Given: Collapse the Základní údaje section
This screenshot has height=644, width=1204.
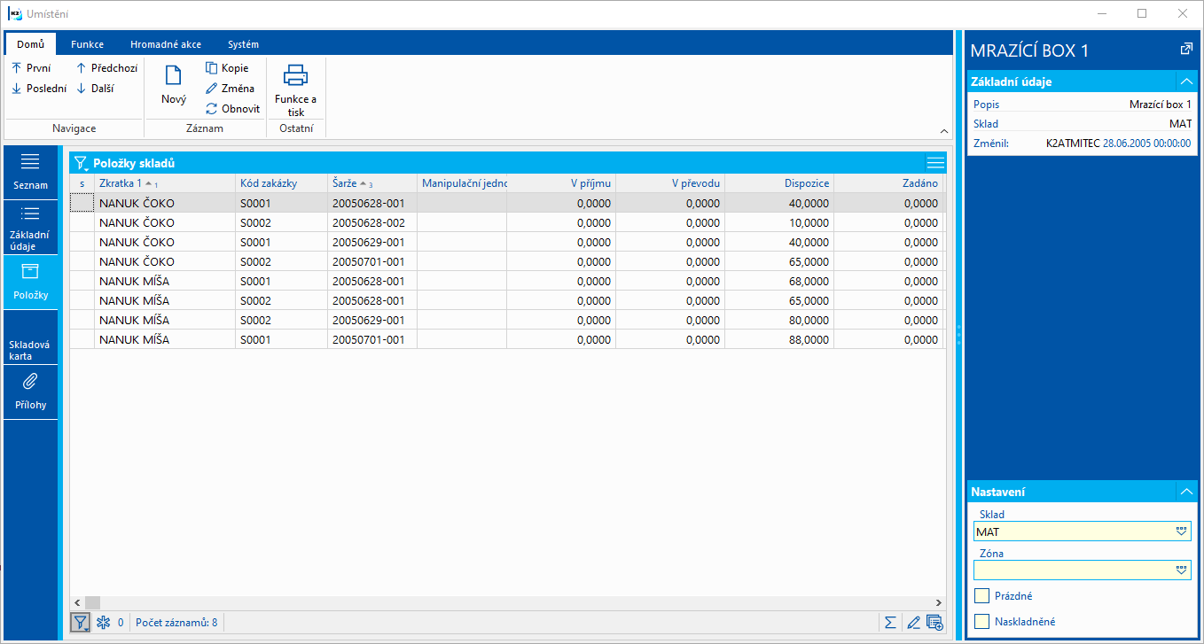Looking at the screenshot, I should (1185, 81).
